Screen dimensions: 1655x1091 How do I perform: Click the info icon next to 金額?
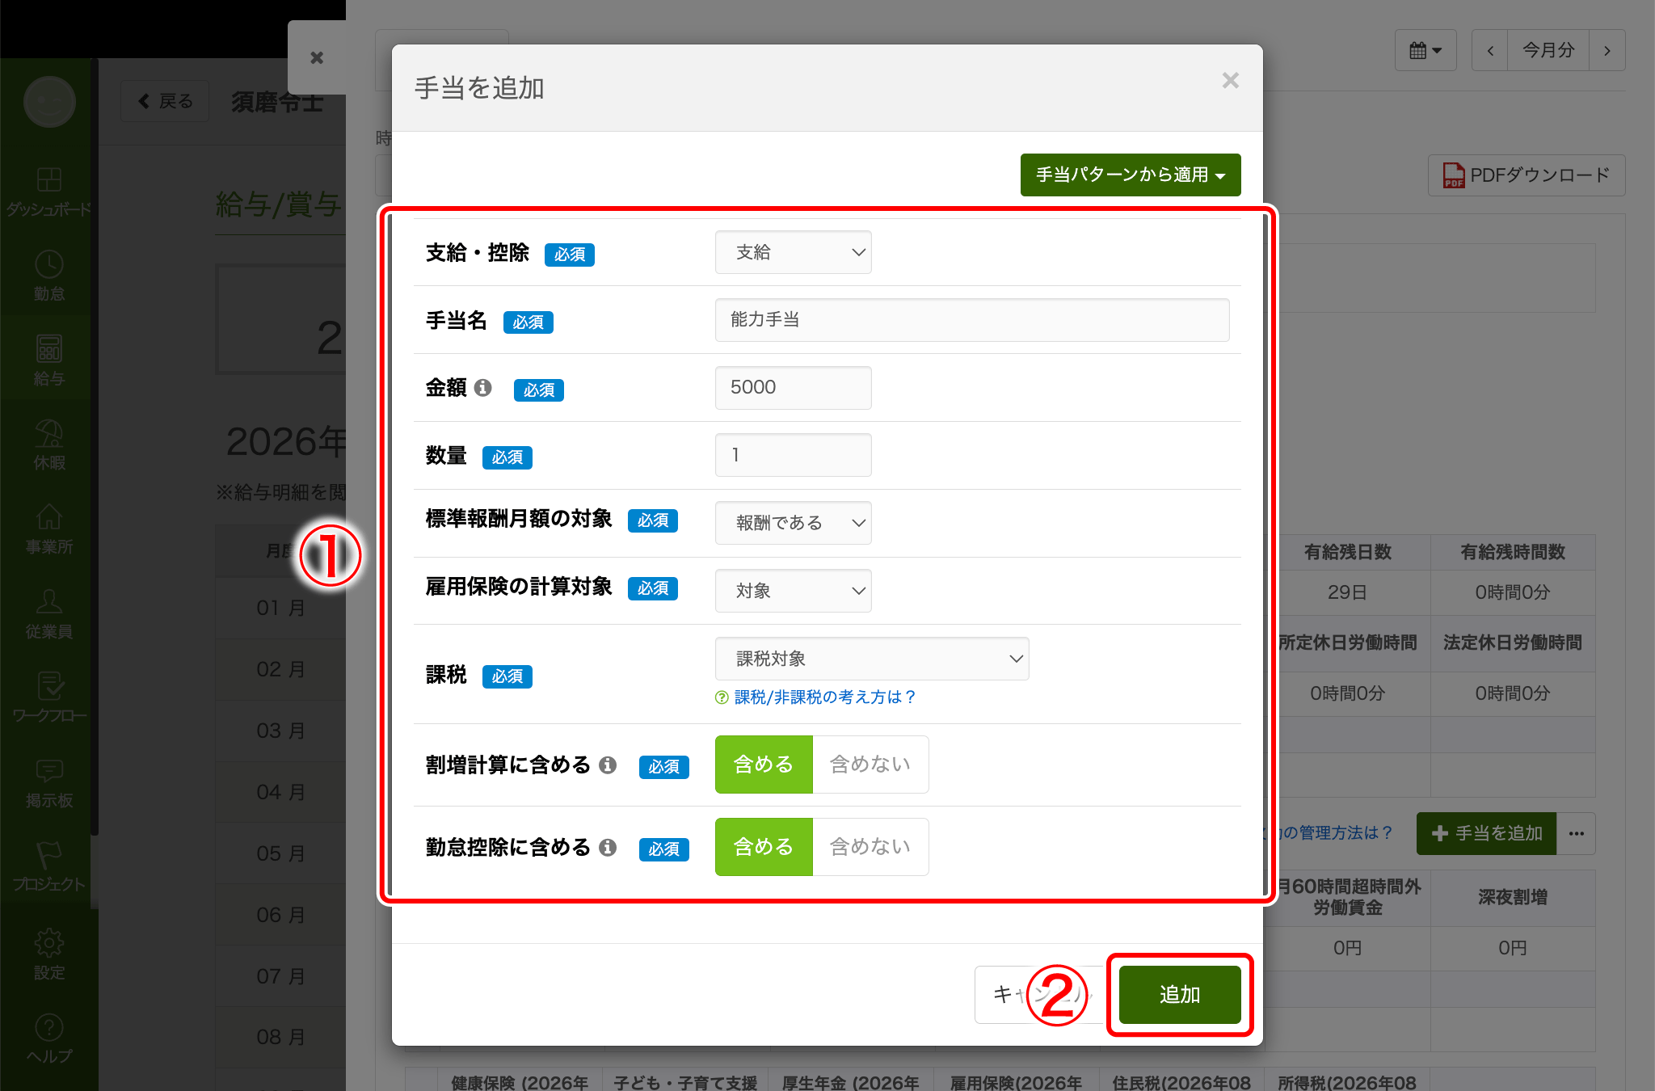[x=483, y=388]
